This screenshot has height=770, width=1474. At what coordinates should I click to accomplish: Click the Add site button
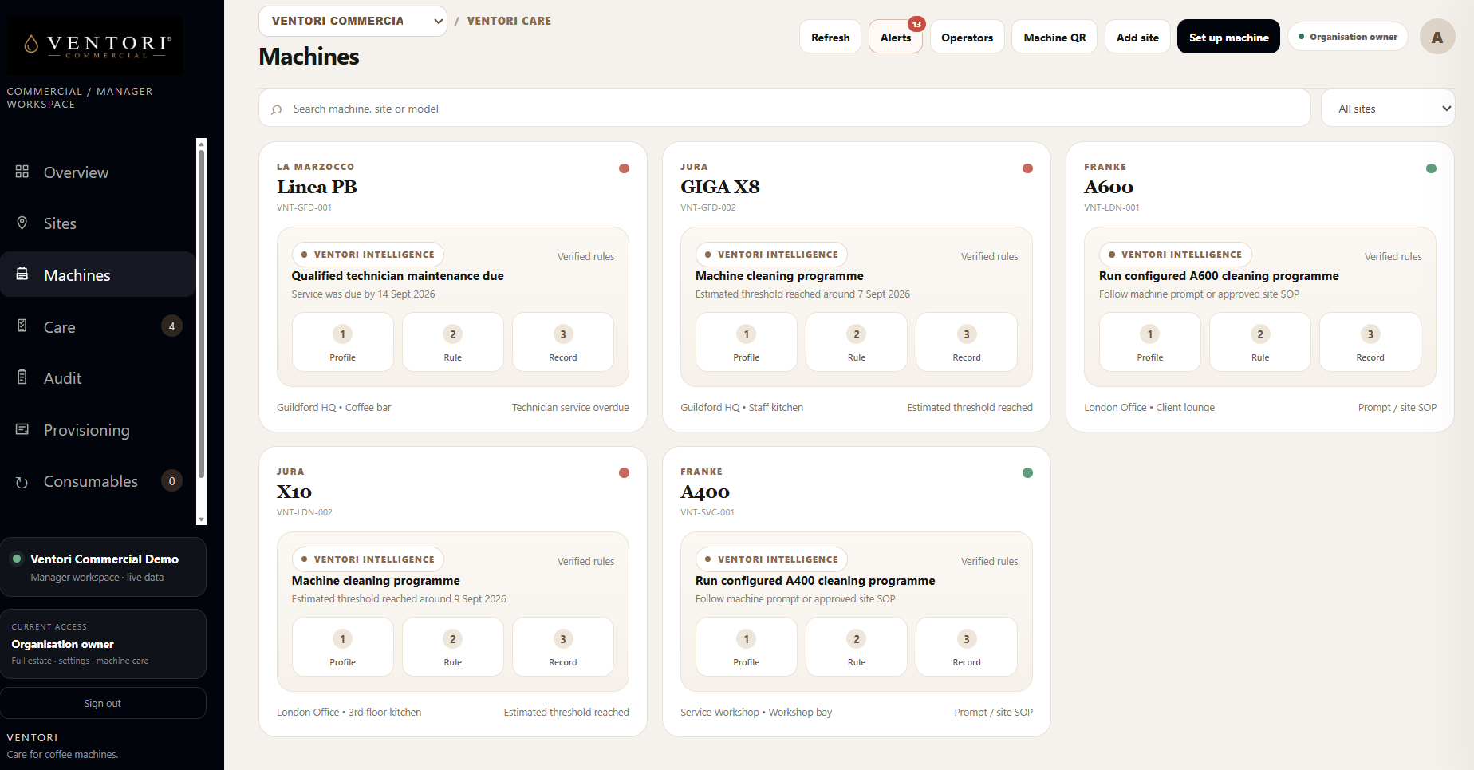1137,37
